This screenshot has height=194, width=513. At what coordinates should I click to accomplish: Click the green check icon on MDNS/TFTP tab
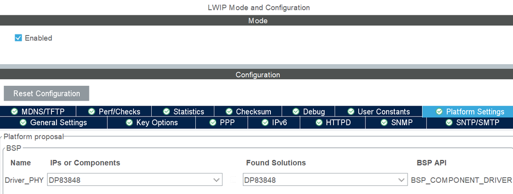[14, 111]
